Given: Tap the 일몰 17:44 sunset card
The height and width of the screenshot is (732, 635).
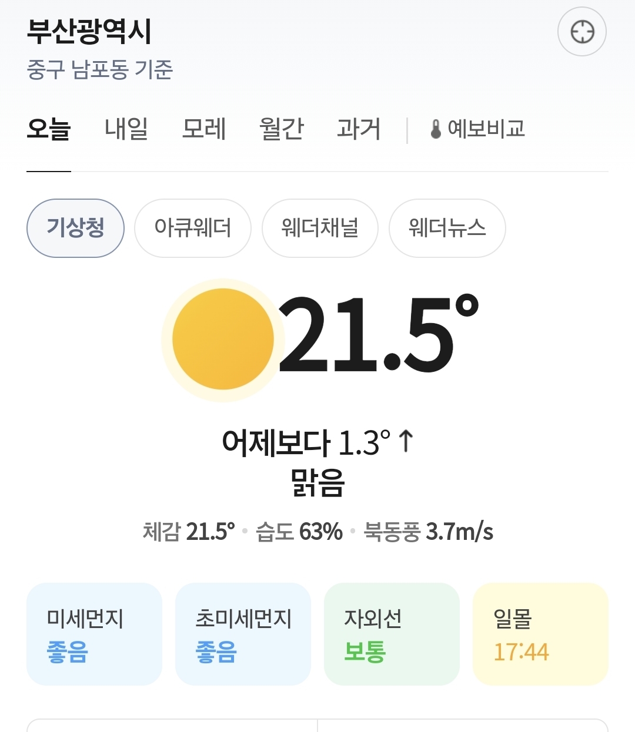Looking at the screenshot, I should click(540, 634).
